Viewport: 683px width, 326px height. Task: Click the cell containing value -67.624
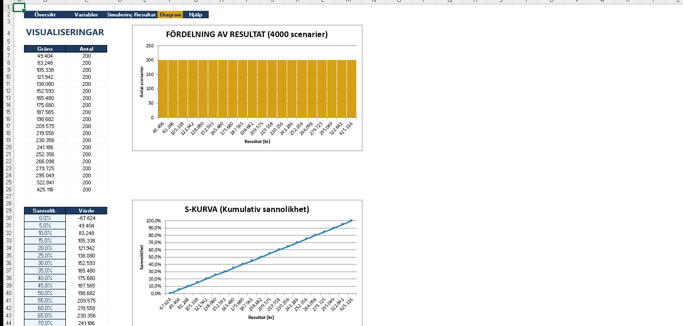click(86, 218)
